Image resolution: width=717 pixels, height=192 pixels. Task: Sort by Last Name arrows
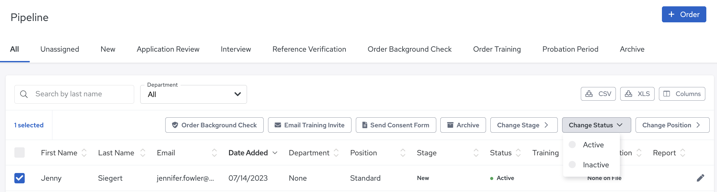pos(143,153)
